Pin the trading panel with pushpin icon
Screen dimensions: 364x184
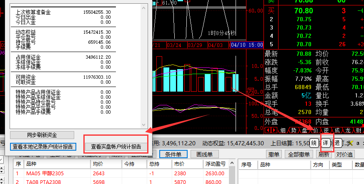click(x=357, y=143)
